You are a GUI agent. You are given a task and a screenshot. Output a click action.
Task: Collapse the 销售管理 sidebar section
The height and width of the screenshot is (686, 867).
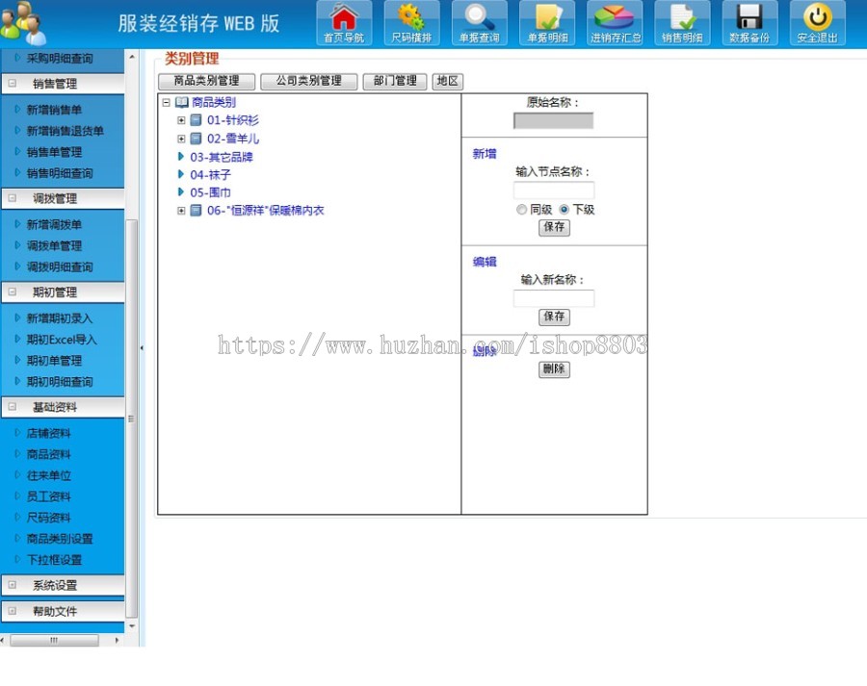(13, 84)
